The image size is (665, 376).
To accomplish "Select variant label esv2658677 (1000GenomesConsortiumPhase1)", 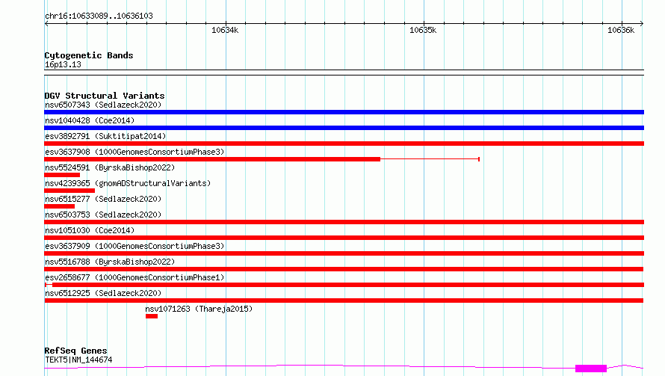I will pyautogui.click(x=134, y=277).
